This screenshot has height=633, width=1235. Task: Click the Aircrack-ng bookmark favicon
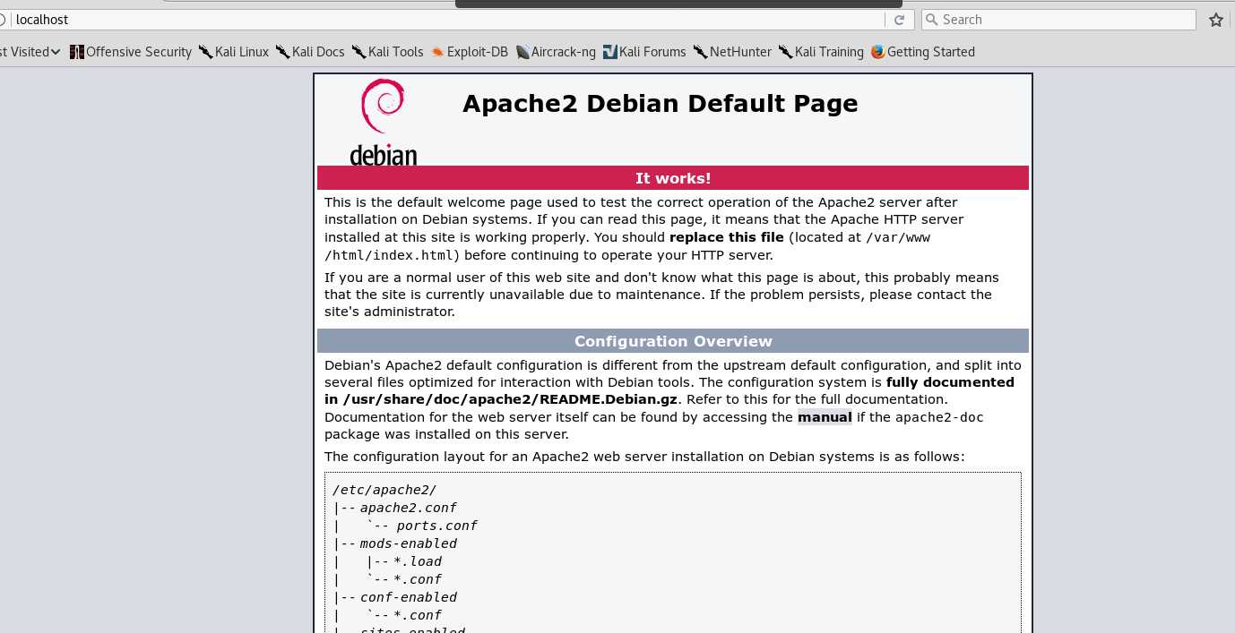[x=523, y=52]
